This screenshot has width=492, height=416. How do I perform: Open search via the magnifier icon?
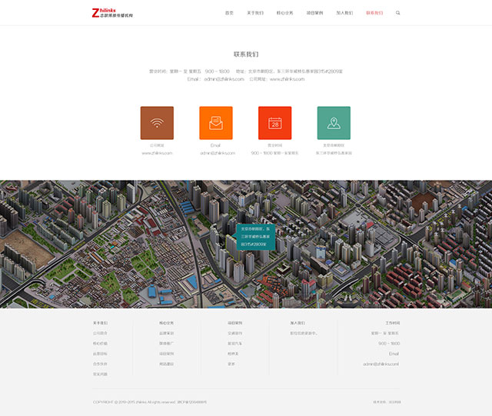[397, 13]
